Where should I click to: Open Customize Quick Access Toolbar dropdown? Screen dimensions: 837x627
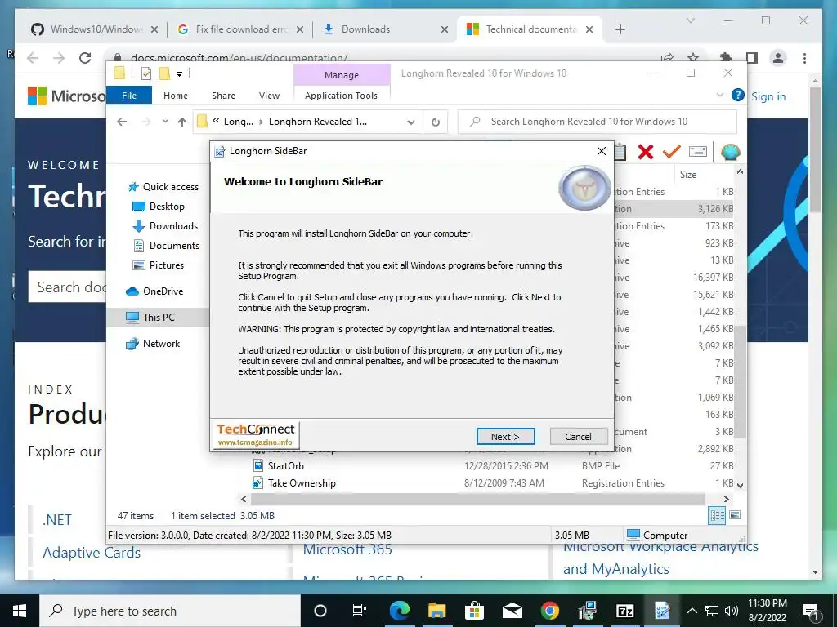pyautogui.click(x=179, y=74)
